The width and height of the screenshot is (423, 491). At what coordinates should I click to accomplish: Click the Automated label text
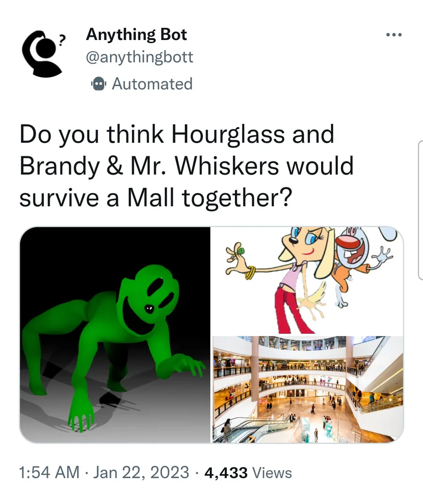coord(152,84)
